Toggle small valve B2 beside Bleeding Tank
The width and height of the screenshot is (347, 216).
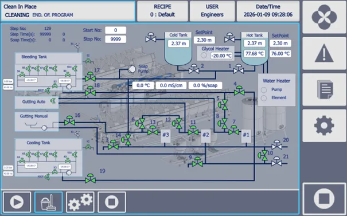(88, 60)
